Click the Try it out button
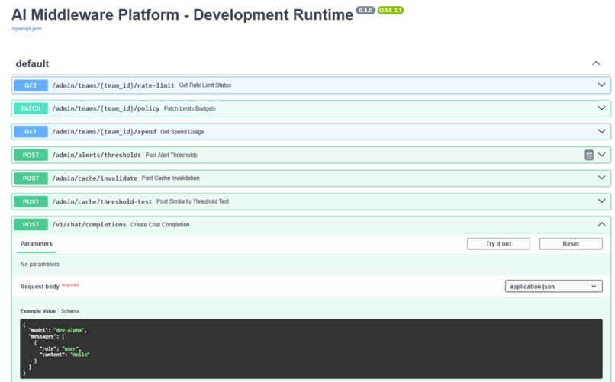615x382 pixels. (498, 244)
